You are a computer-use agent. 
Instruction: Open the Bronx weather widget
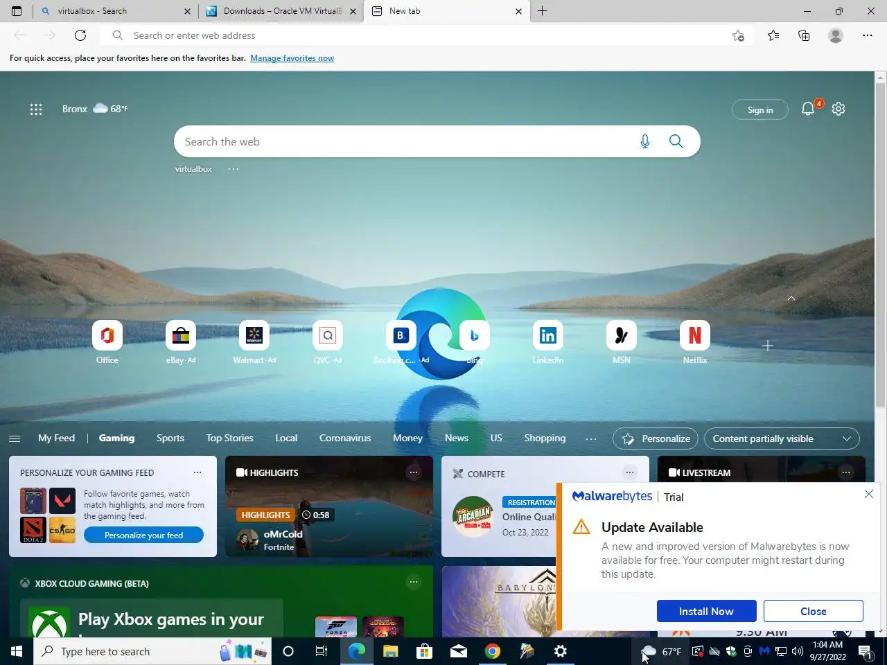(95, 109)
